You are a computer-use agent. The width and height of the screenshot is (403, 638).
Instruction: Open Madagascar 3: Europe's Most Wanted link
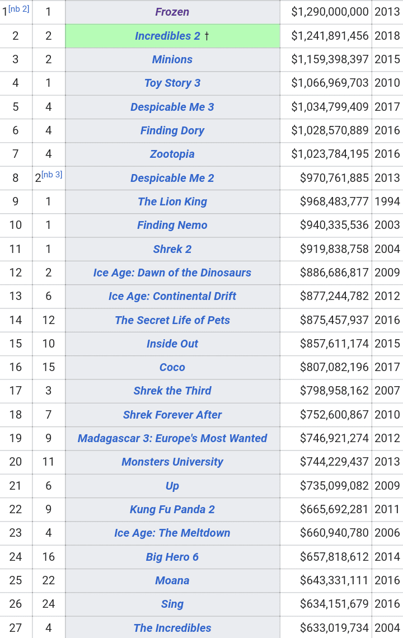coord(172,438)
